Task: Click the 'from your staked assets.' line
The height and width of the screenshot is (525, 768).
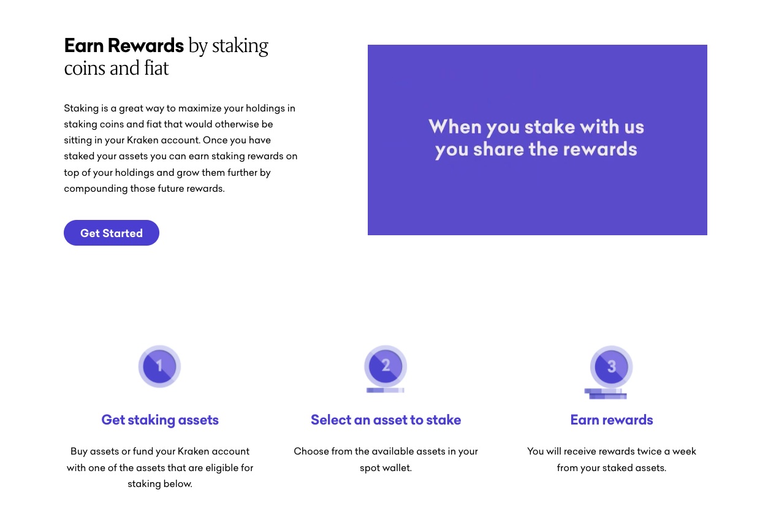Action: tap(611, 468)
